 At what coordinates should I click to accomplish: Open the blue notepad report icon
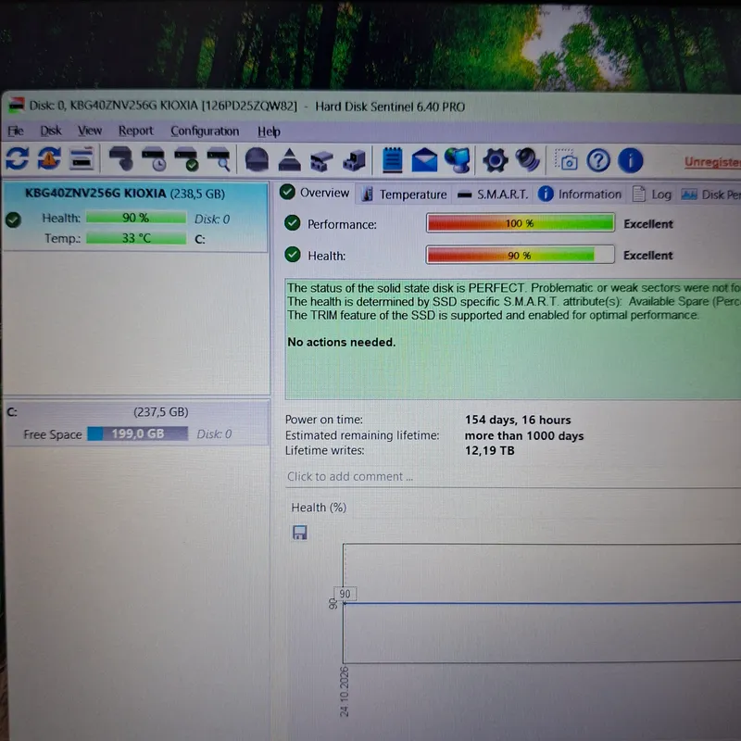point(392,159)
